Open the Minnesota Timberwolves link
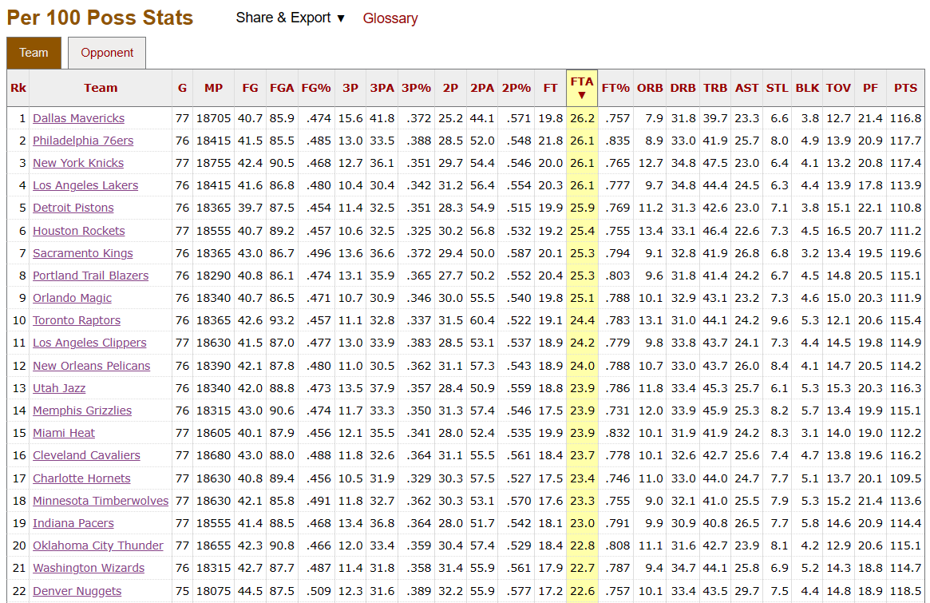The height and width of the screenshot is (603, 930). [101, 501]
